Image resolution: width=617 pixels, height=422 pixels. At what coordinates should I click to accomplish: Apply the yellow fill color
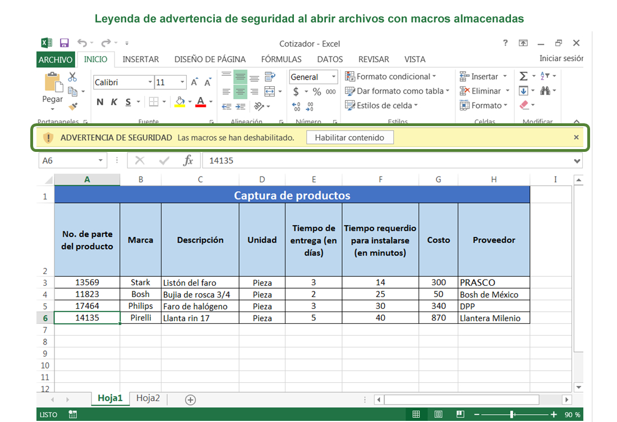(x=180, y=102)
